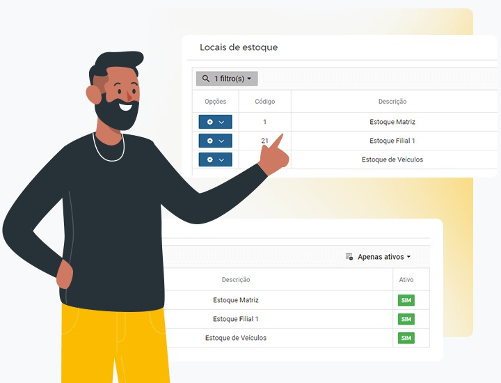Image resolution: width=501 pixels, height=383 pixels.
Task: Expand chevron in Estoque Filial 1 options button
Action: [221, 141]
